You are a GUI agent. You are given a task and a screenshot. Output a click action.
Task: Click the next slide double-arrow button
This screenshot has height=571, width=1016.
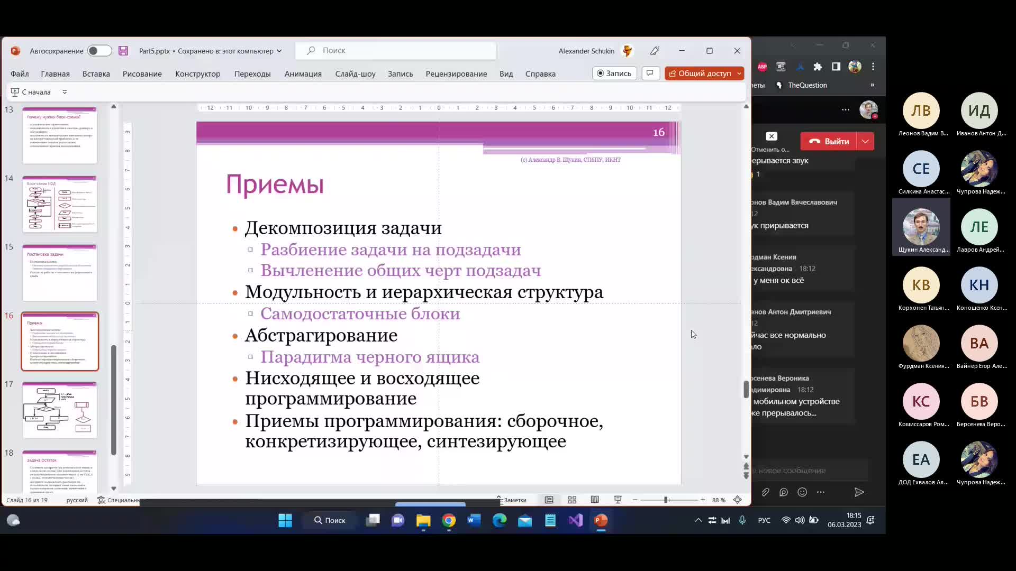(x=746, y=476)
